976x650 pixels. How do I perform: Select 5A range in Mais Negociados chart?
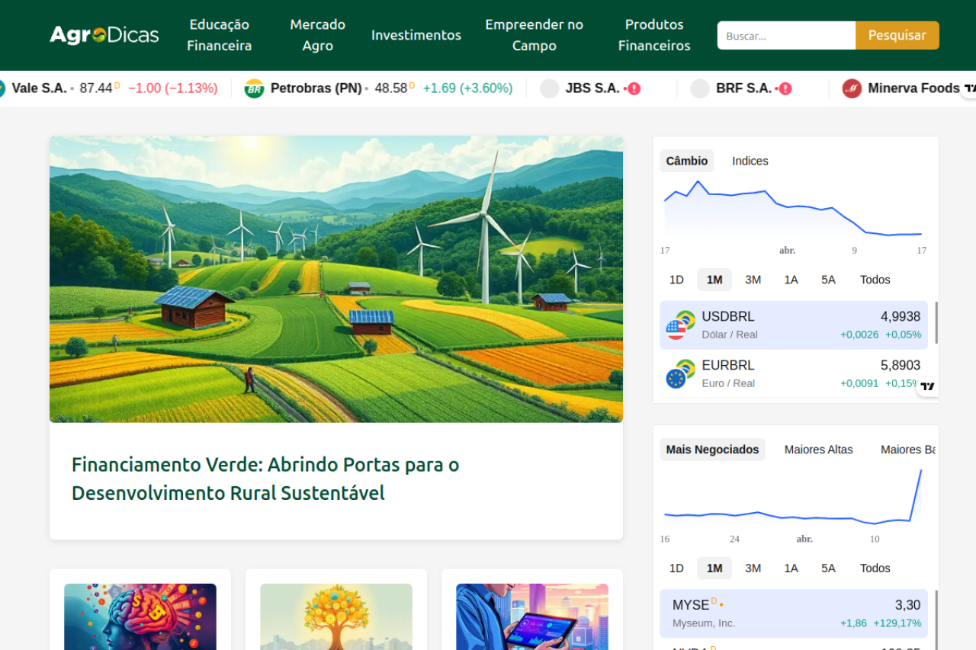tap(828, 568)
